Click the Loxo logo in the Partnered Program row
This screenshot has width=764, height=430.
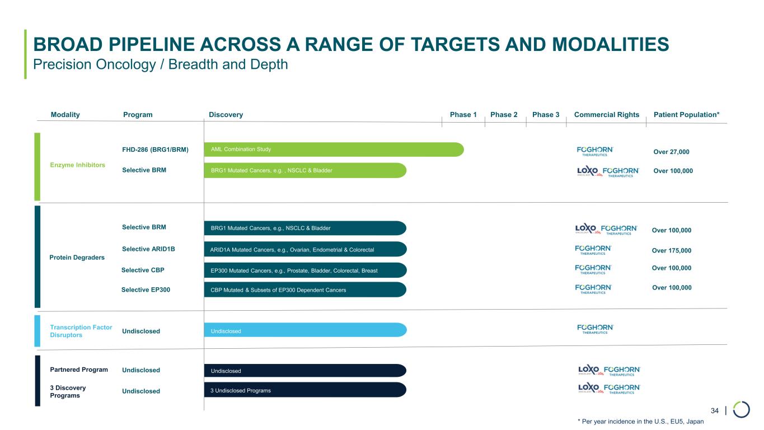pyautogui.click(x=589, y=371)
